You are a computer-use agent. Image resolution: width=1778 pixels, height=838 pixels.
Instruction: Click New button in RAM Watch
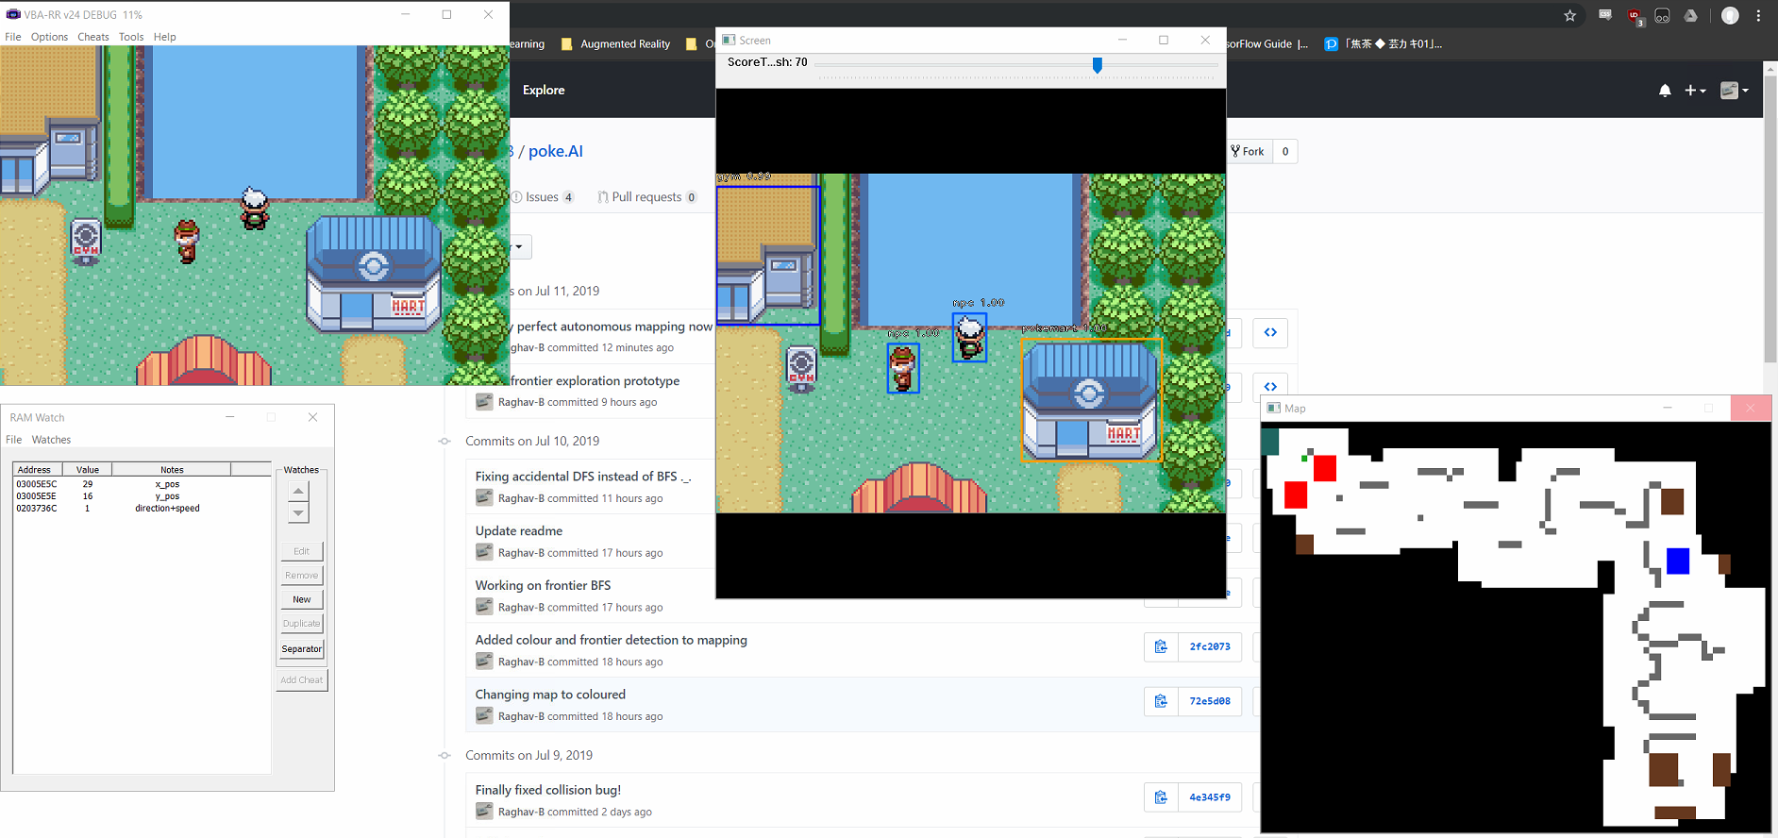(x=302, y=599)
